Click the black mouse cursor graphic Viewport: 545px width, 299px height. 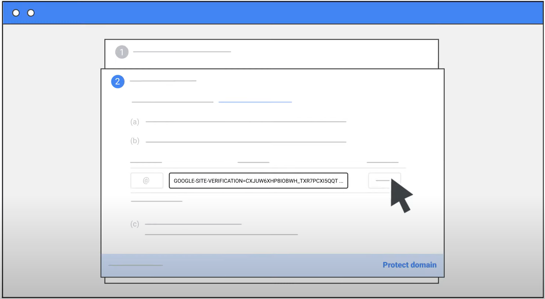[x=401, y=194]
